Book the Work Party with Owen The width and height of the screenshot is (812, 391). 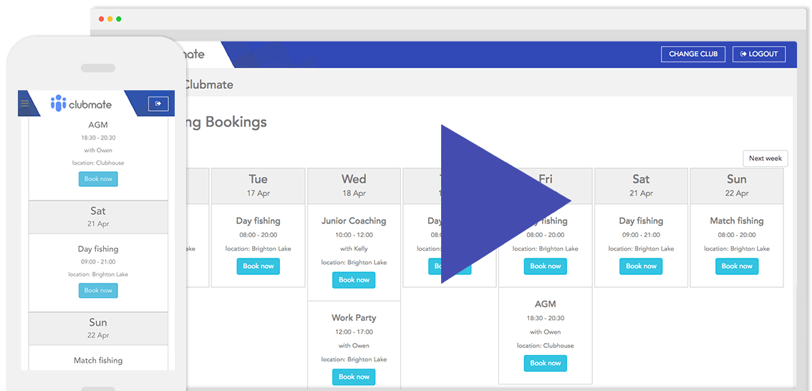click(354, 377)
